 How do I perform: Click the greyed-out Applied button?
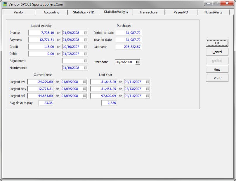click(x=217, y=61)
